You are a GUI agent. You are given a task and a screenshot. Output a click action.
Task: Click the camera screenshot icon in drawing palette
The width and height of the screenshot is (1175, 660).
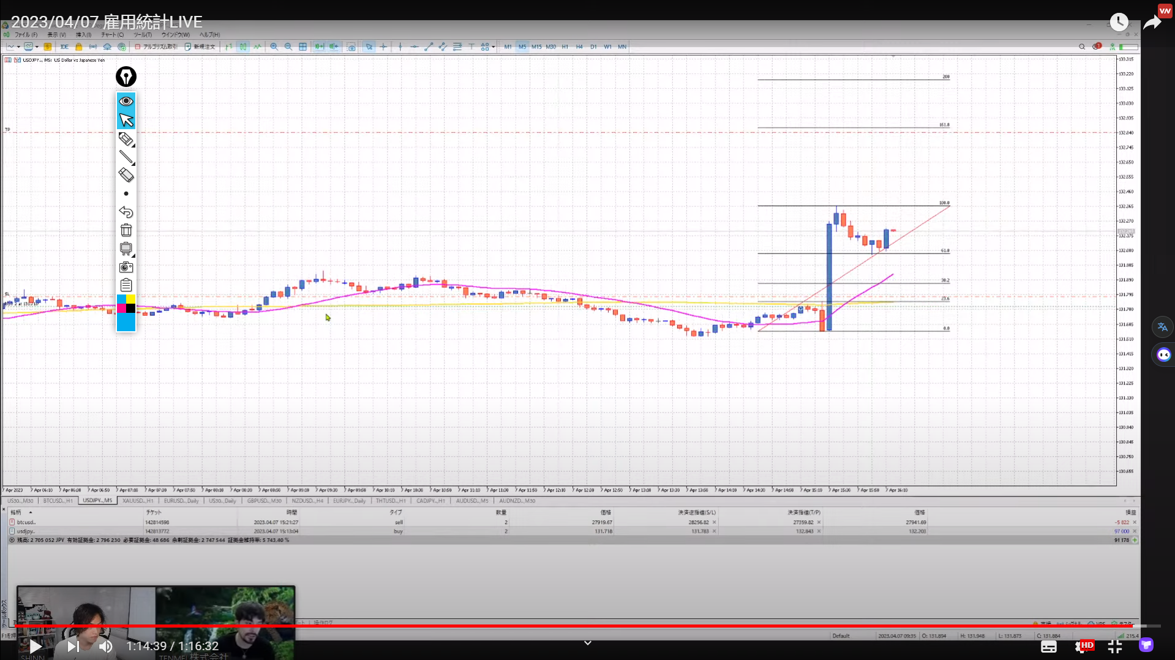coord(126,267)
